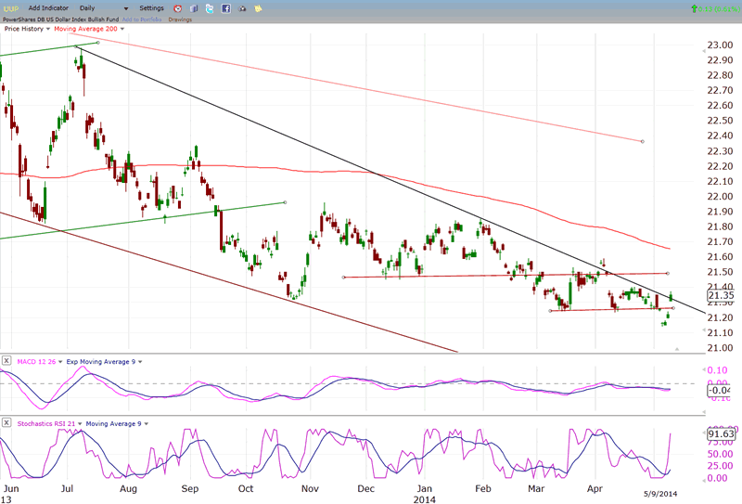Open the Add Indicator menu
Image resolution: width=742 pixels, height=504 pixels.
coord(47,8)
